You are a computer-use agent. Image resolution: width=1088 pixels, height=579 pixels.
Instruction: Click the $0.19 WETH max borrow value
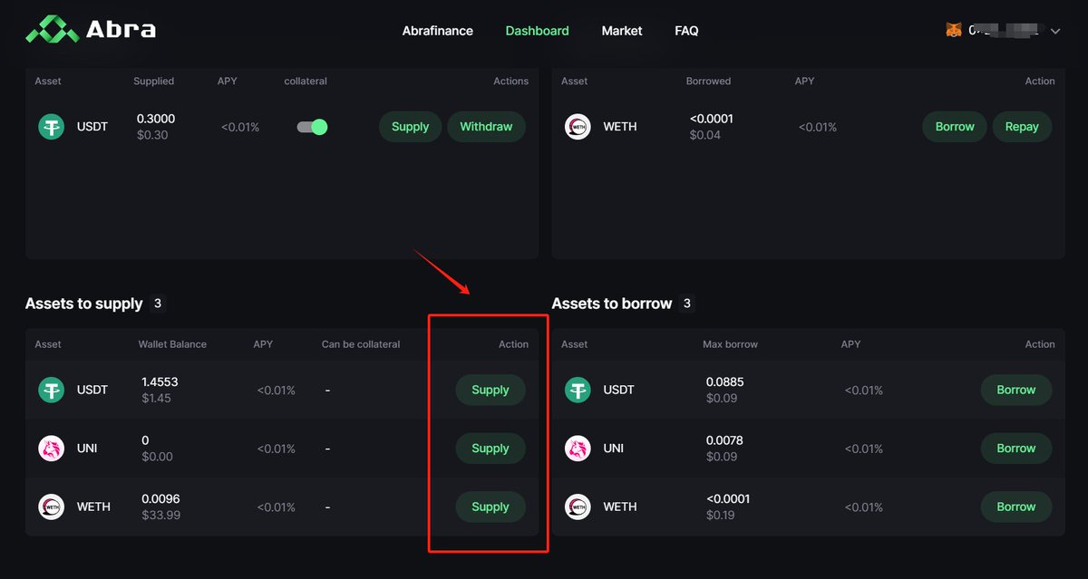coord(722,516)
